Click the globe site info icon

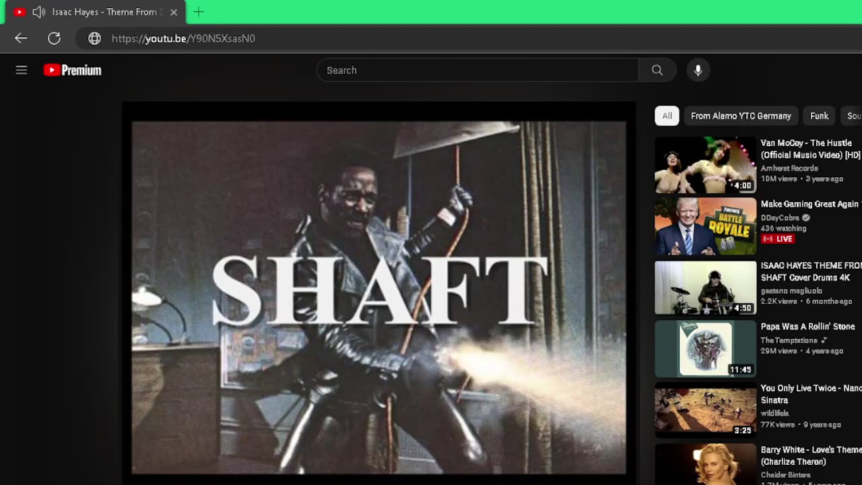pos(95,38)
